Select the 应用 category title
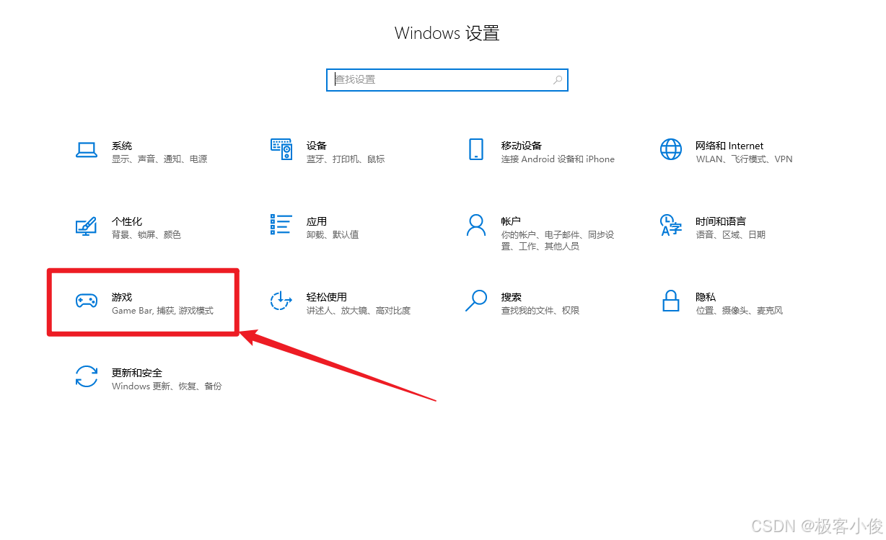This screenshot has height=540, width=886. tap(317, 221)
